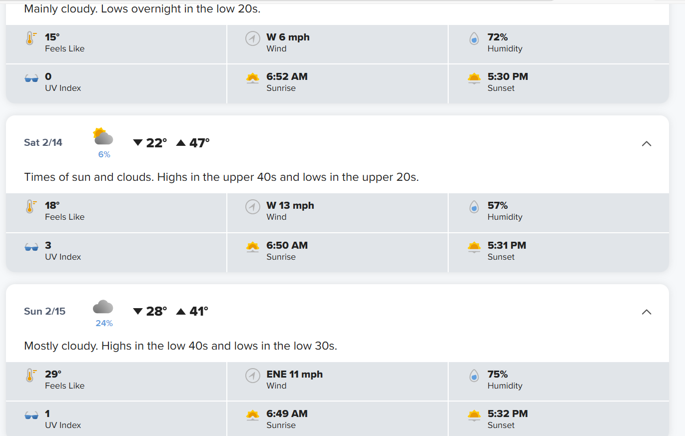Click Sunday's Feels Like thermometer icon
685x436 pixels.
click(x=31, y=376)
